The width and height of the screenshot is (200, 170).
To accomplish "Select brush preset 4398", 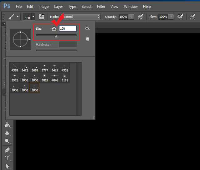I will tap(15, 67).
